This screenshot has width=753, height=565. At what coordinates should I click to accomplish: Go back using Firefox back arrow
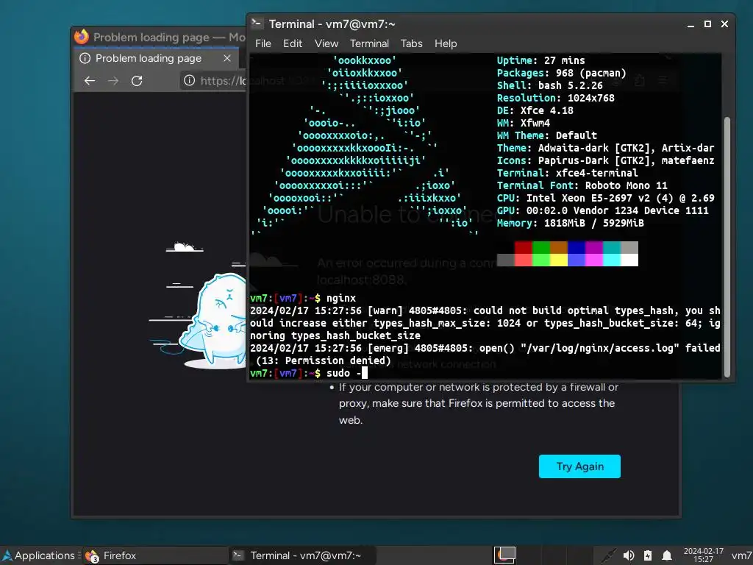(x=90, y=81)
